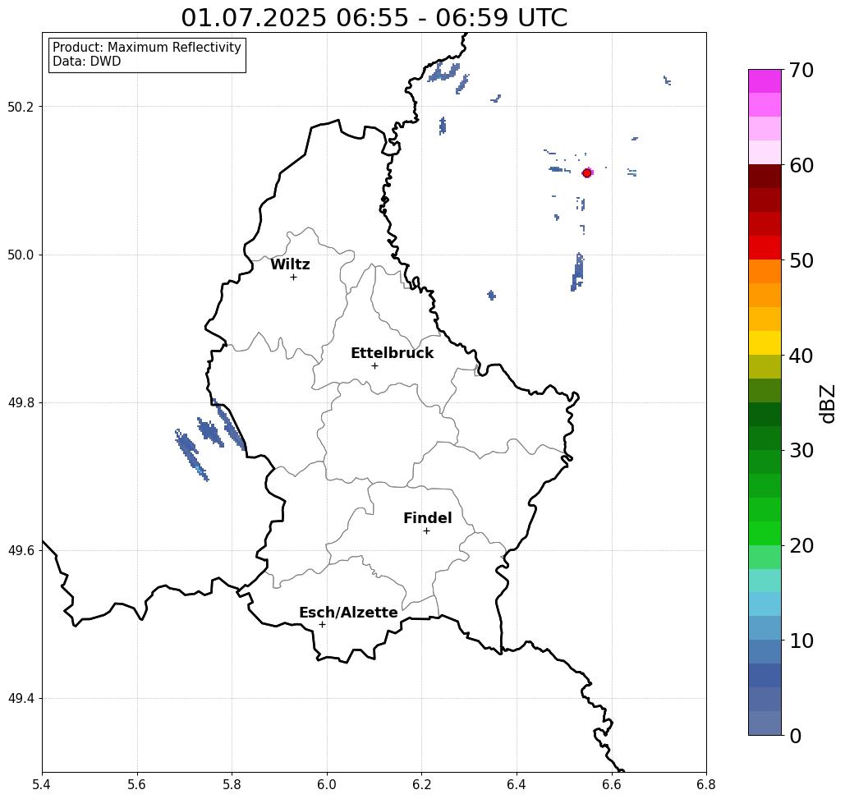Click the longitude label 6.0
This screenshot has height=799, width=845.
(327, 784)
